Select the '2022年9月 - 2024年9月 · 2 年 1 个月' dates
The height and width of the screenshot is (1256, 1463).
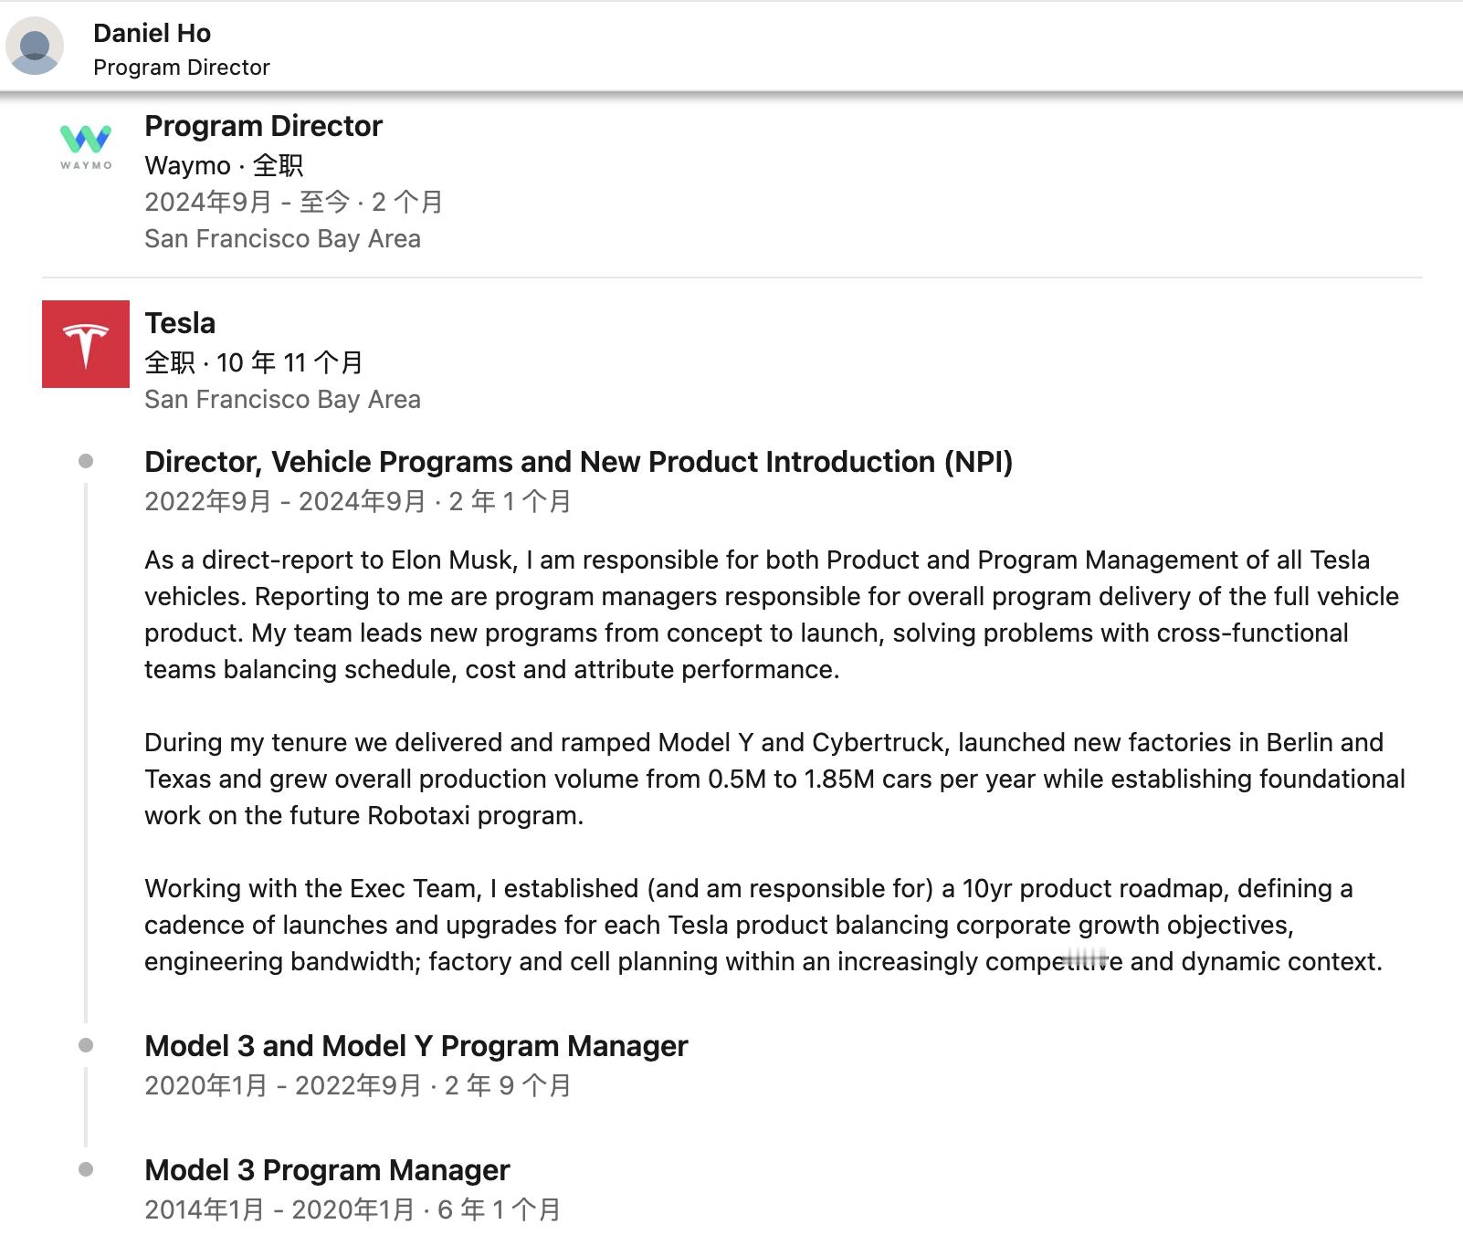coord(358,501)
